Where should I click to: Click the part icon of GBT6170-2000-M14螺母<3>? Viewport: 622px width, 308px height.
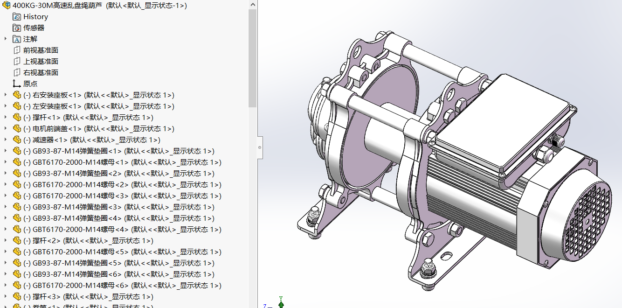click(17, 196)
